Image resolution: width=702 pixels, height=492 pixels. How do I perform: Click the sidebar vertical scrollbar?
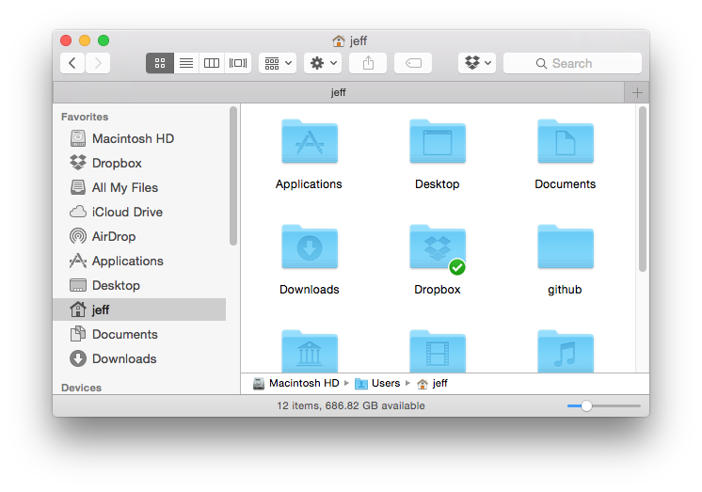pyautogui.click(x=232, y=176)
